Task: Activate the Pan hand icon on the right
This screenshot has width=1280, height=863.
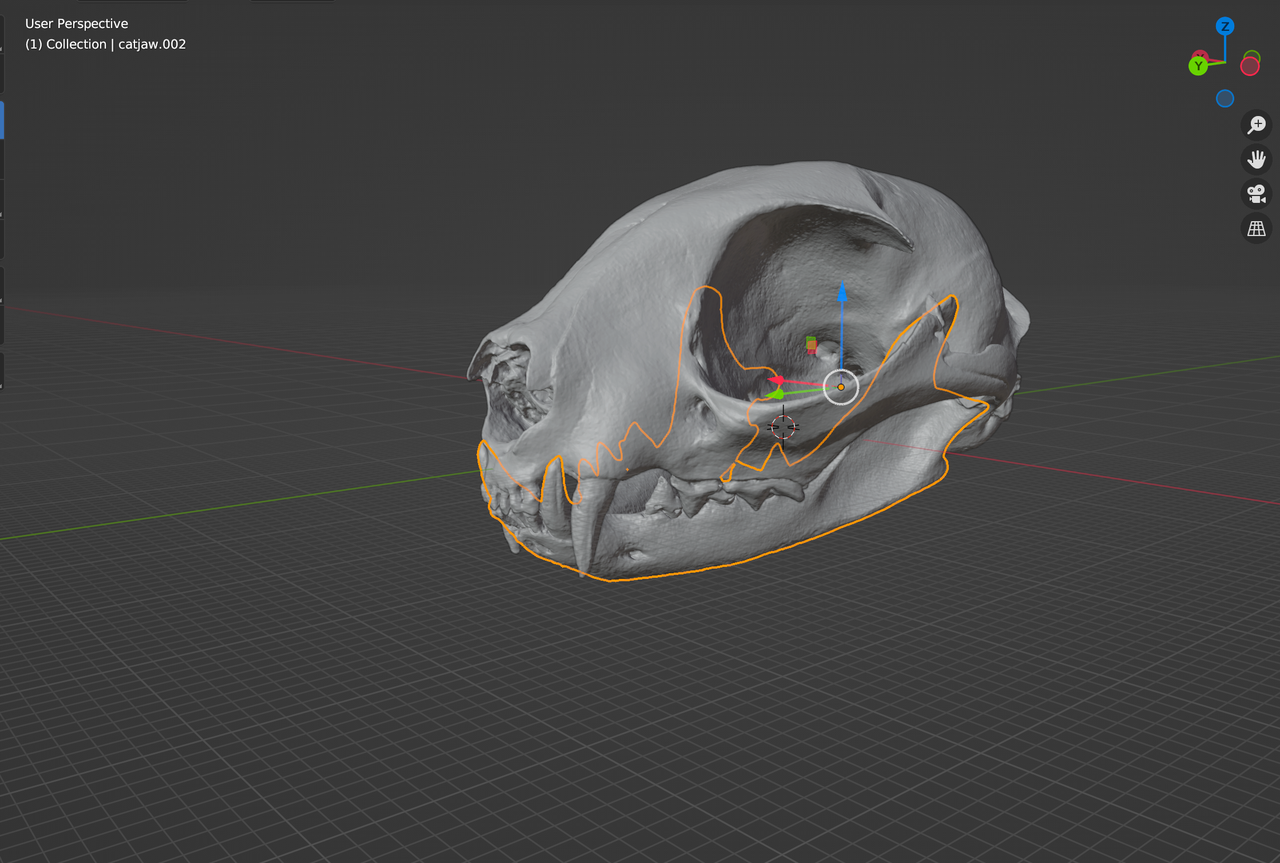Action: 1256,160
